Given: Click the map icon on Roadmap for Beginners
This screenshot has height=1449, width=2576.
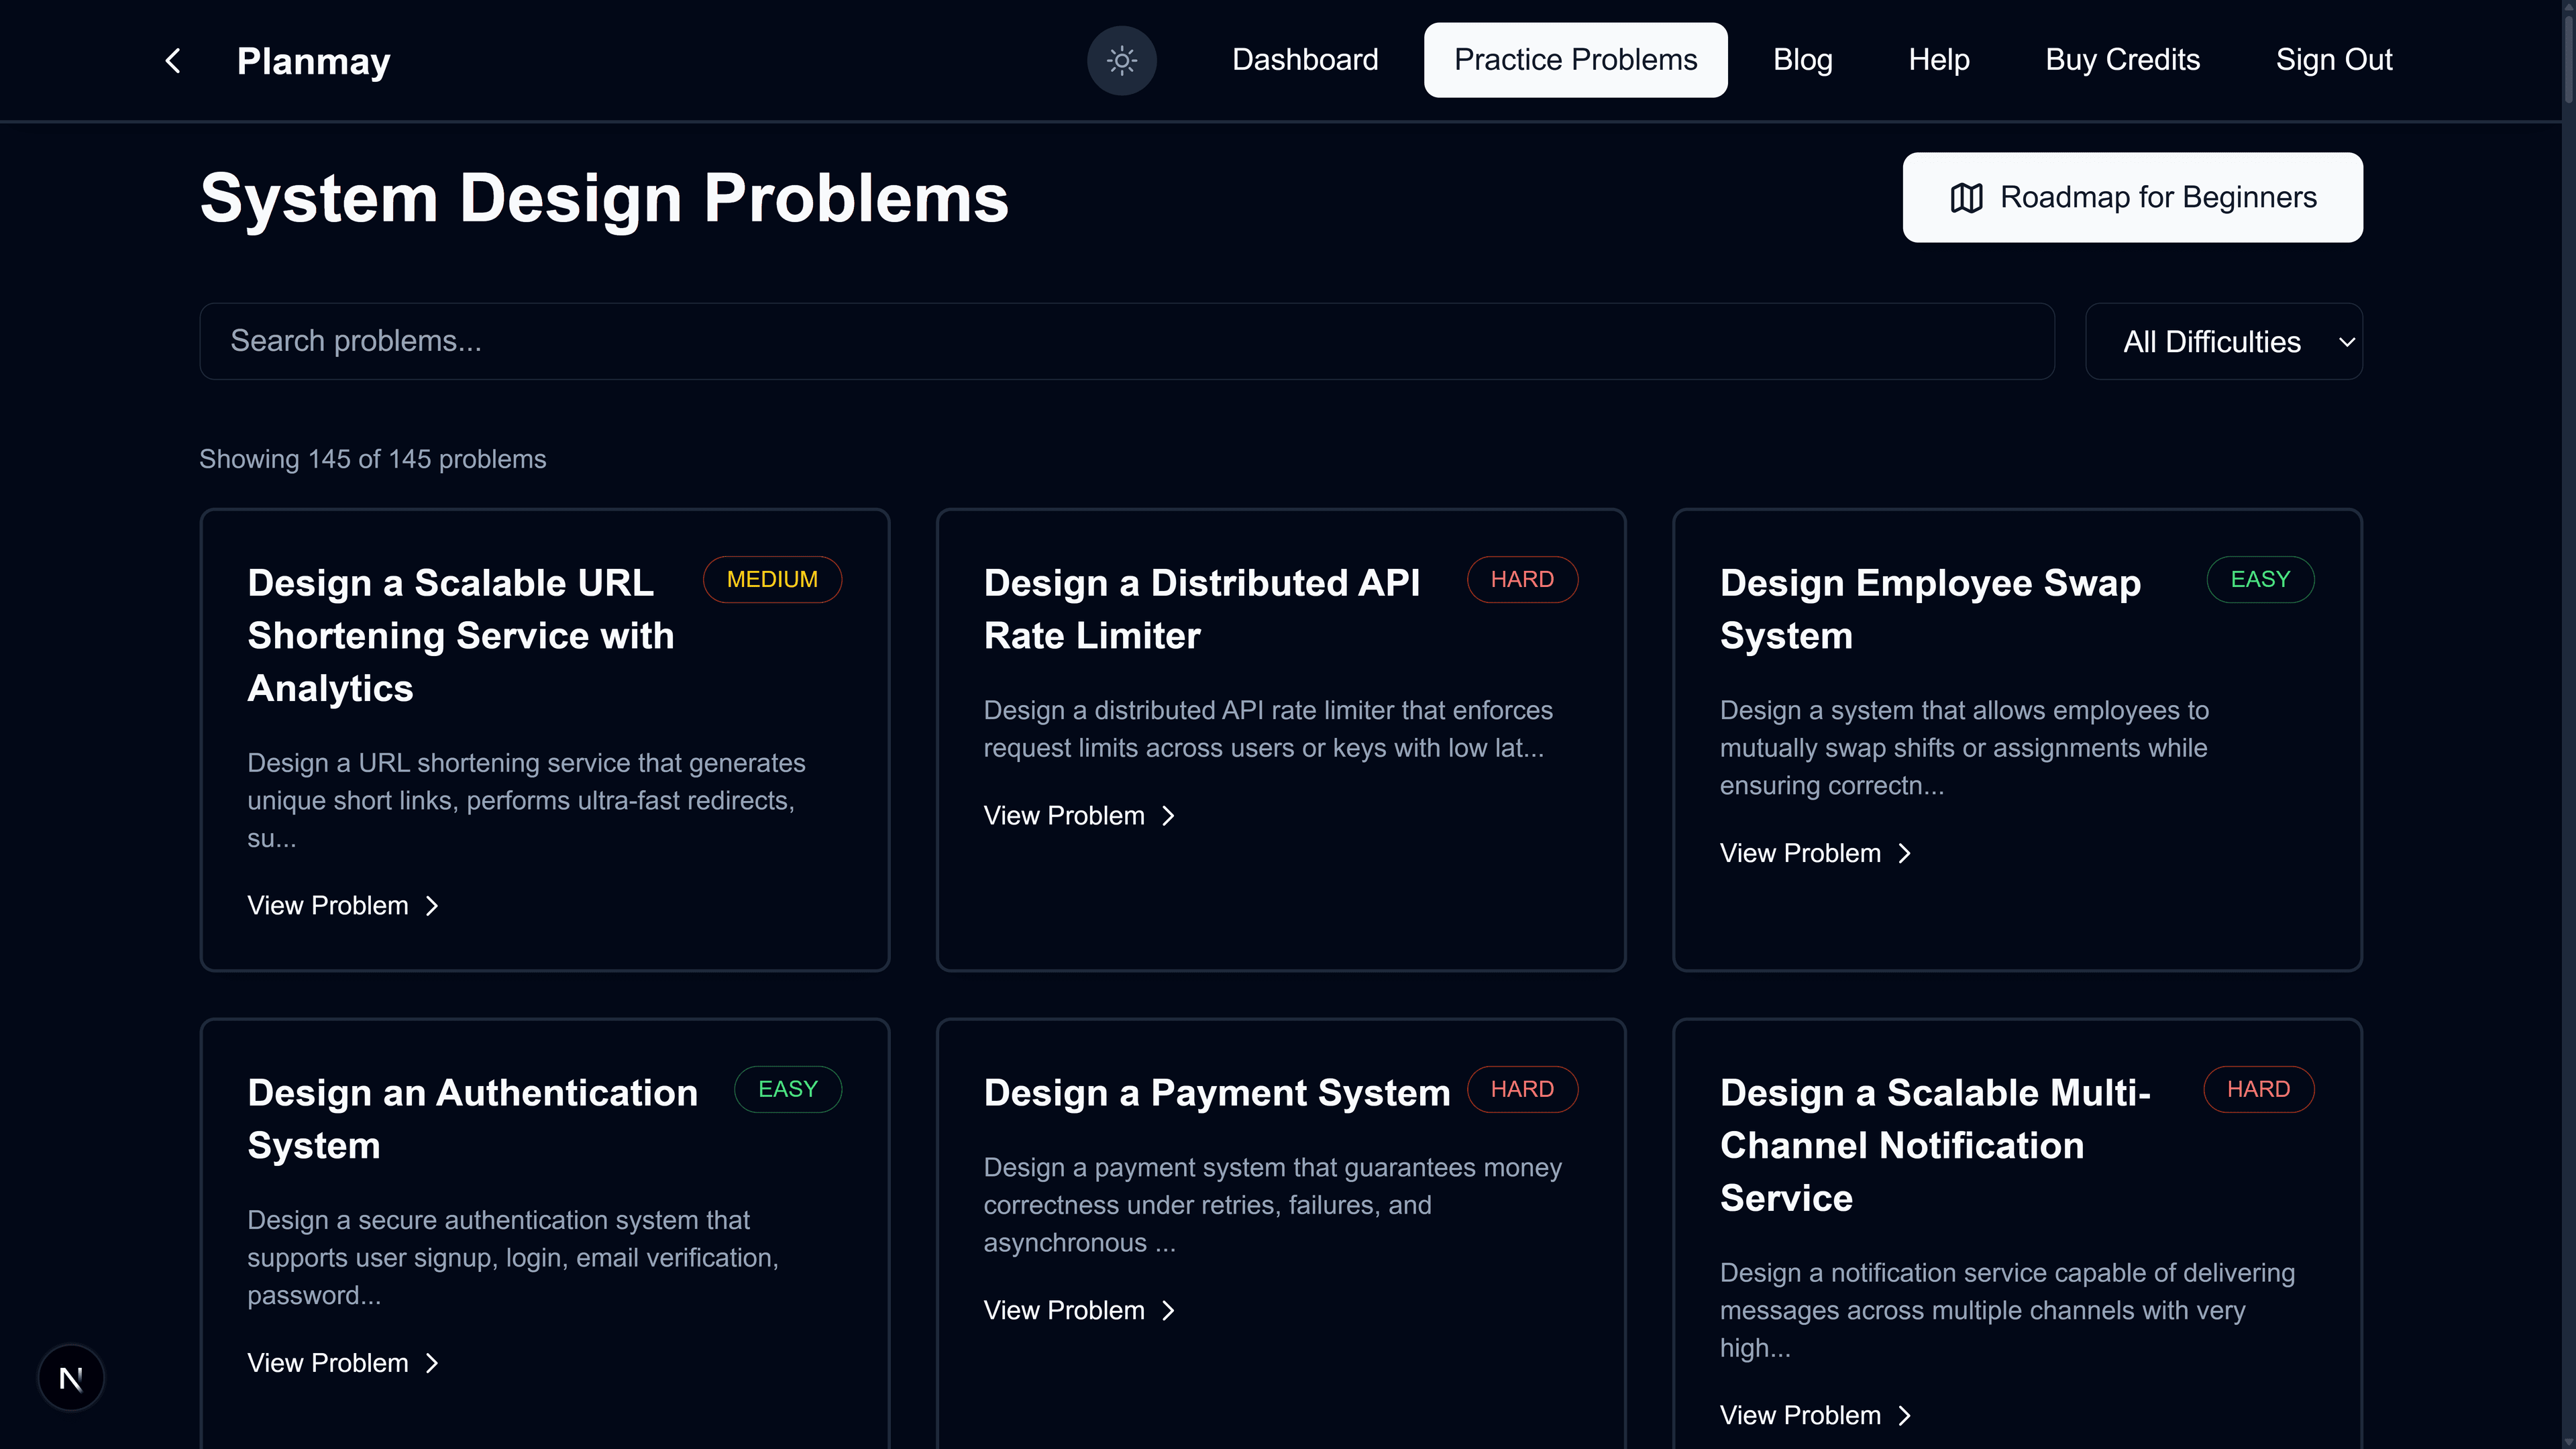Looking at the screenshot, I should coord(1966,197).
